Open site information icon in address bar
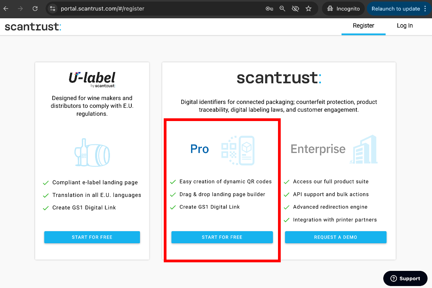The width and height of the screenshot is (432, 288). (53, 9)
